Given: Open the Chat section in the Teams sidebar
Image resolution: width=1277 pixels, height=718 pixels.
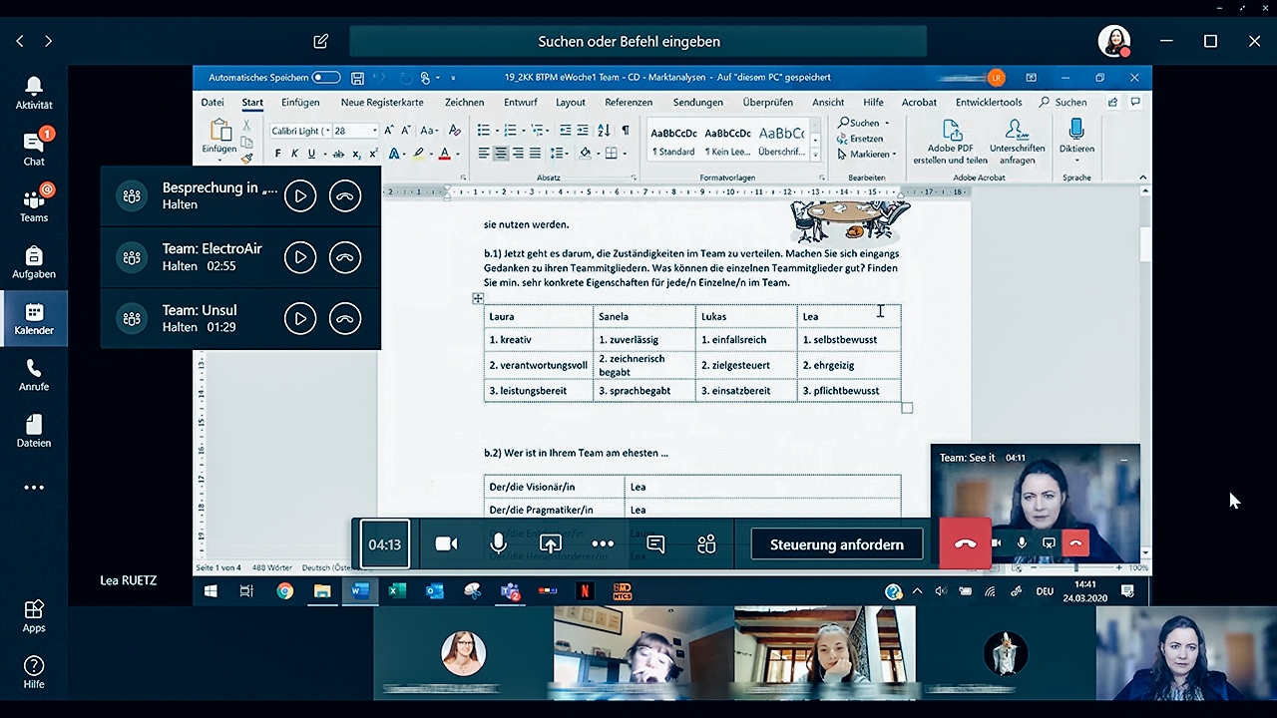Looking at the screenshot, I should (33, 147).
